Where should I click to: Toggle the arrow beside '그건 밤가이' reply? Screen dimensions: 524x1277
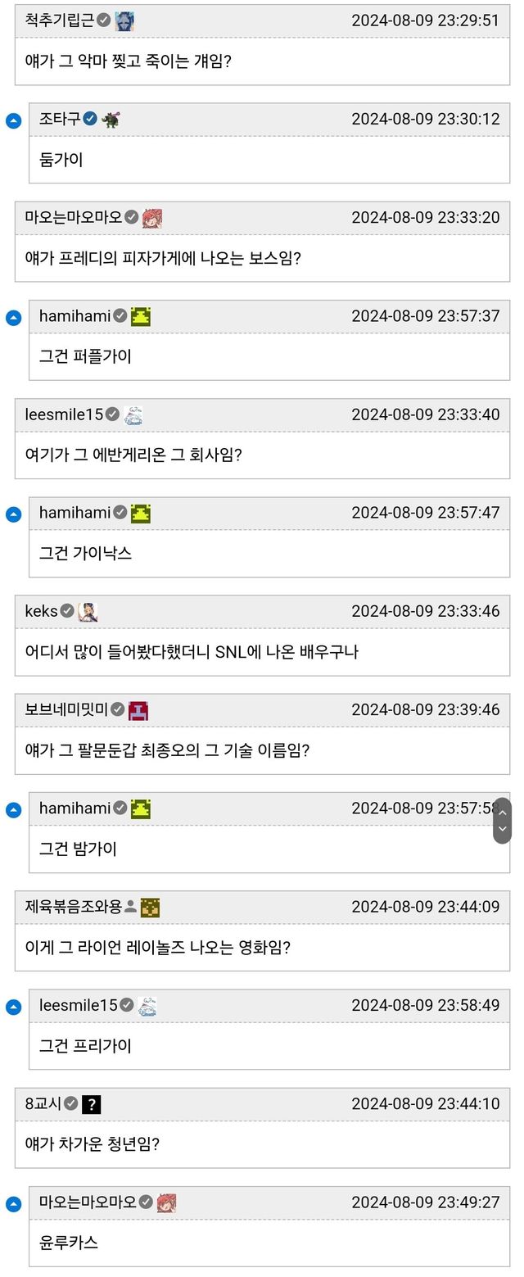(x=13, y=810)
